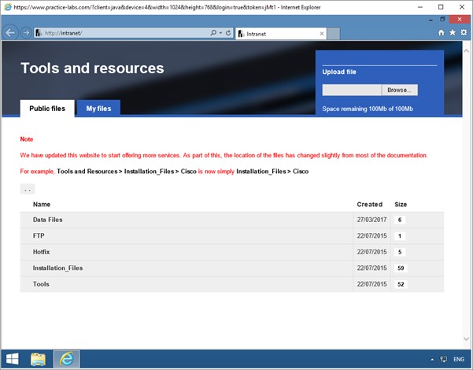Click the Size column header
Viewport: 473px width, 370px height.
[401, 205]
